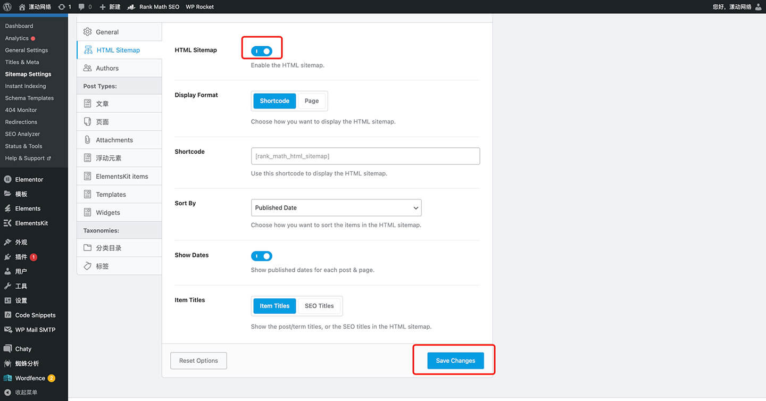Click the Save Changes button
766x401 pixels.
[455, 361]
